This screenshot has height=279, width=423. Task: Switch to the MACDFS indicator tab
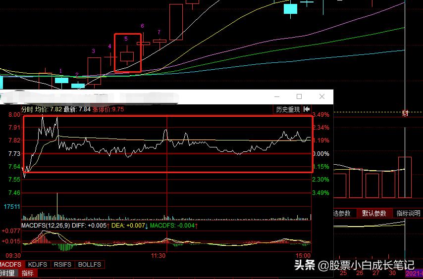coord(11,265)
